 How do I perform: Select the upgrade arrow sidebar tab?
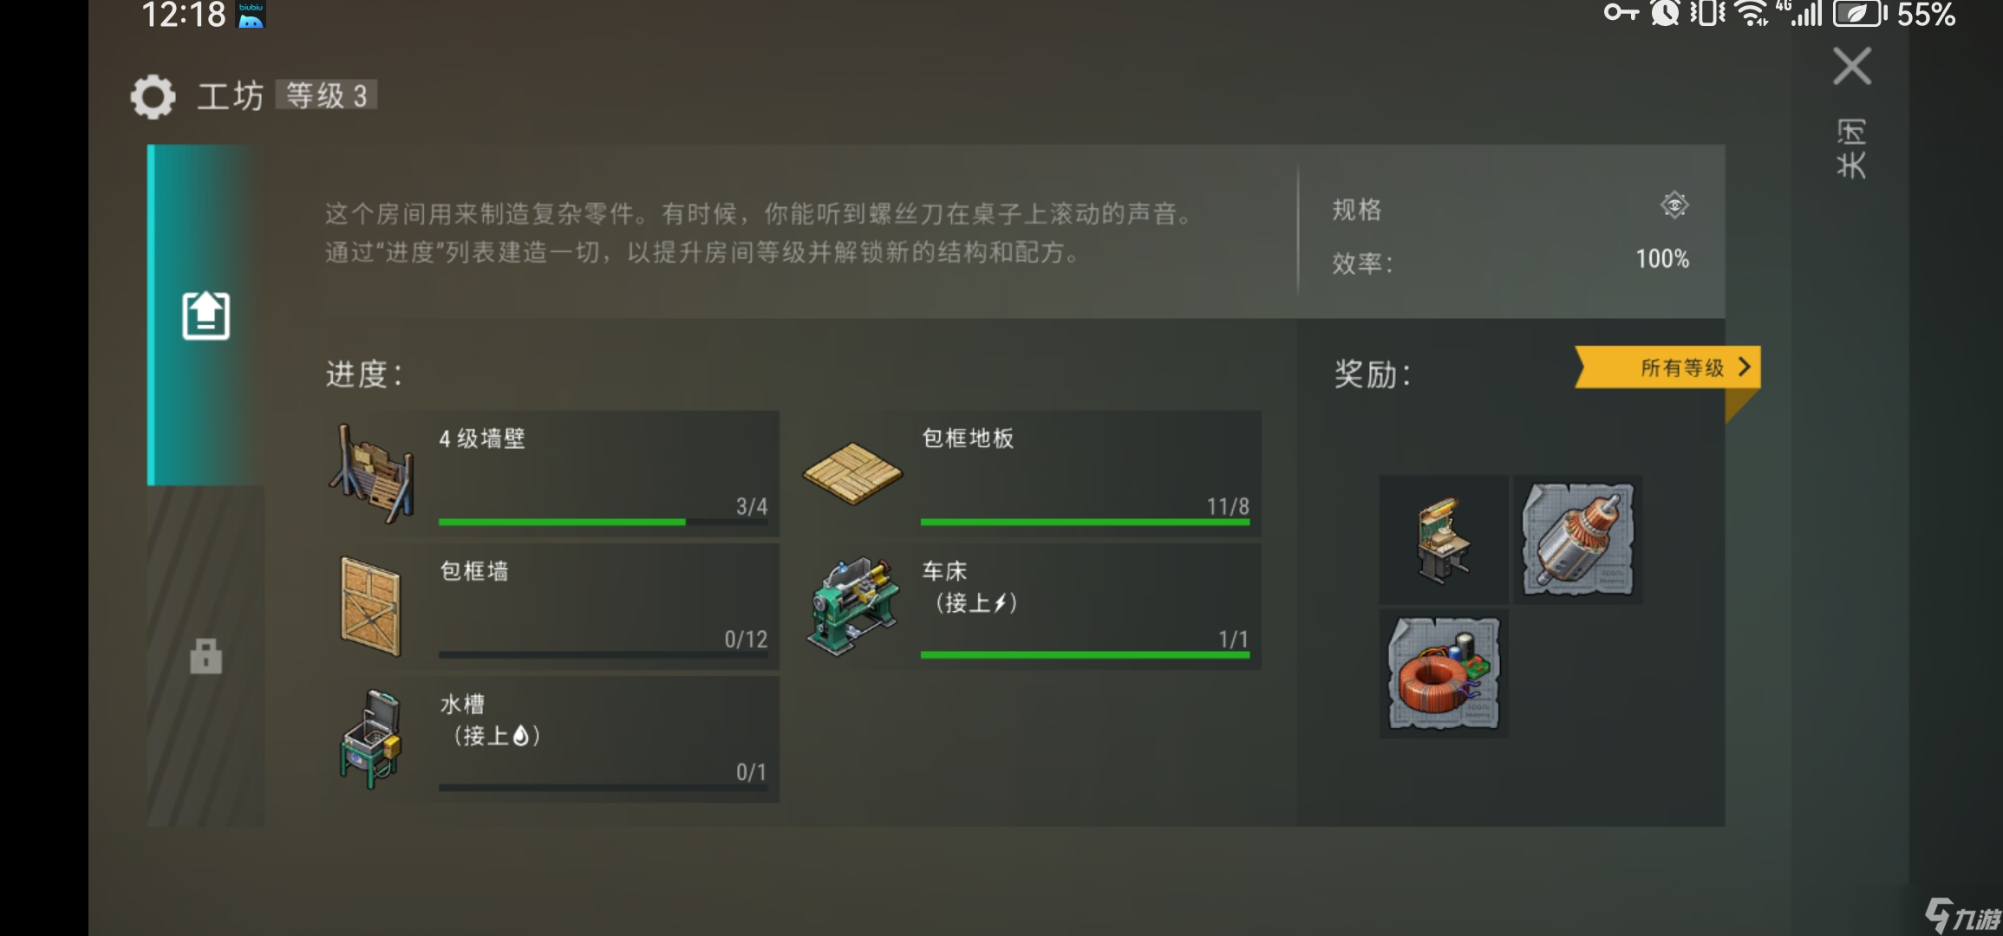pos(206,315)
